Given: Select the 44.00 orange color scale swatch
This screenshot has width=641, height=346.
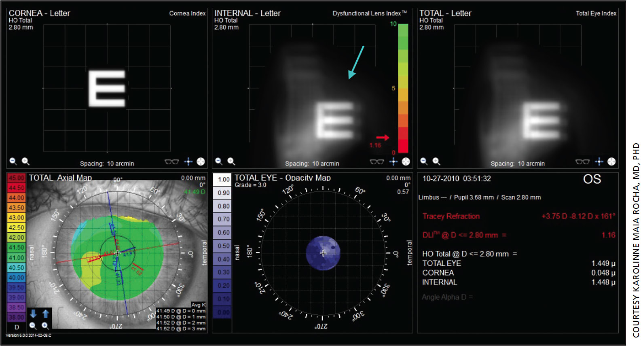Looking at the screenshot, I should [16, 197].
